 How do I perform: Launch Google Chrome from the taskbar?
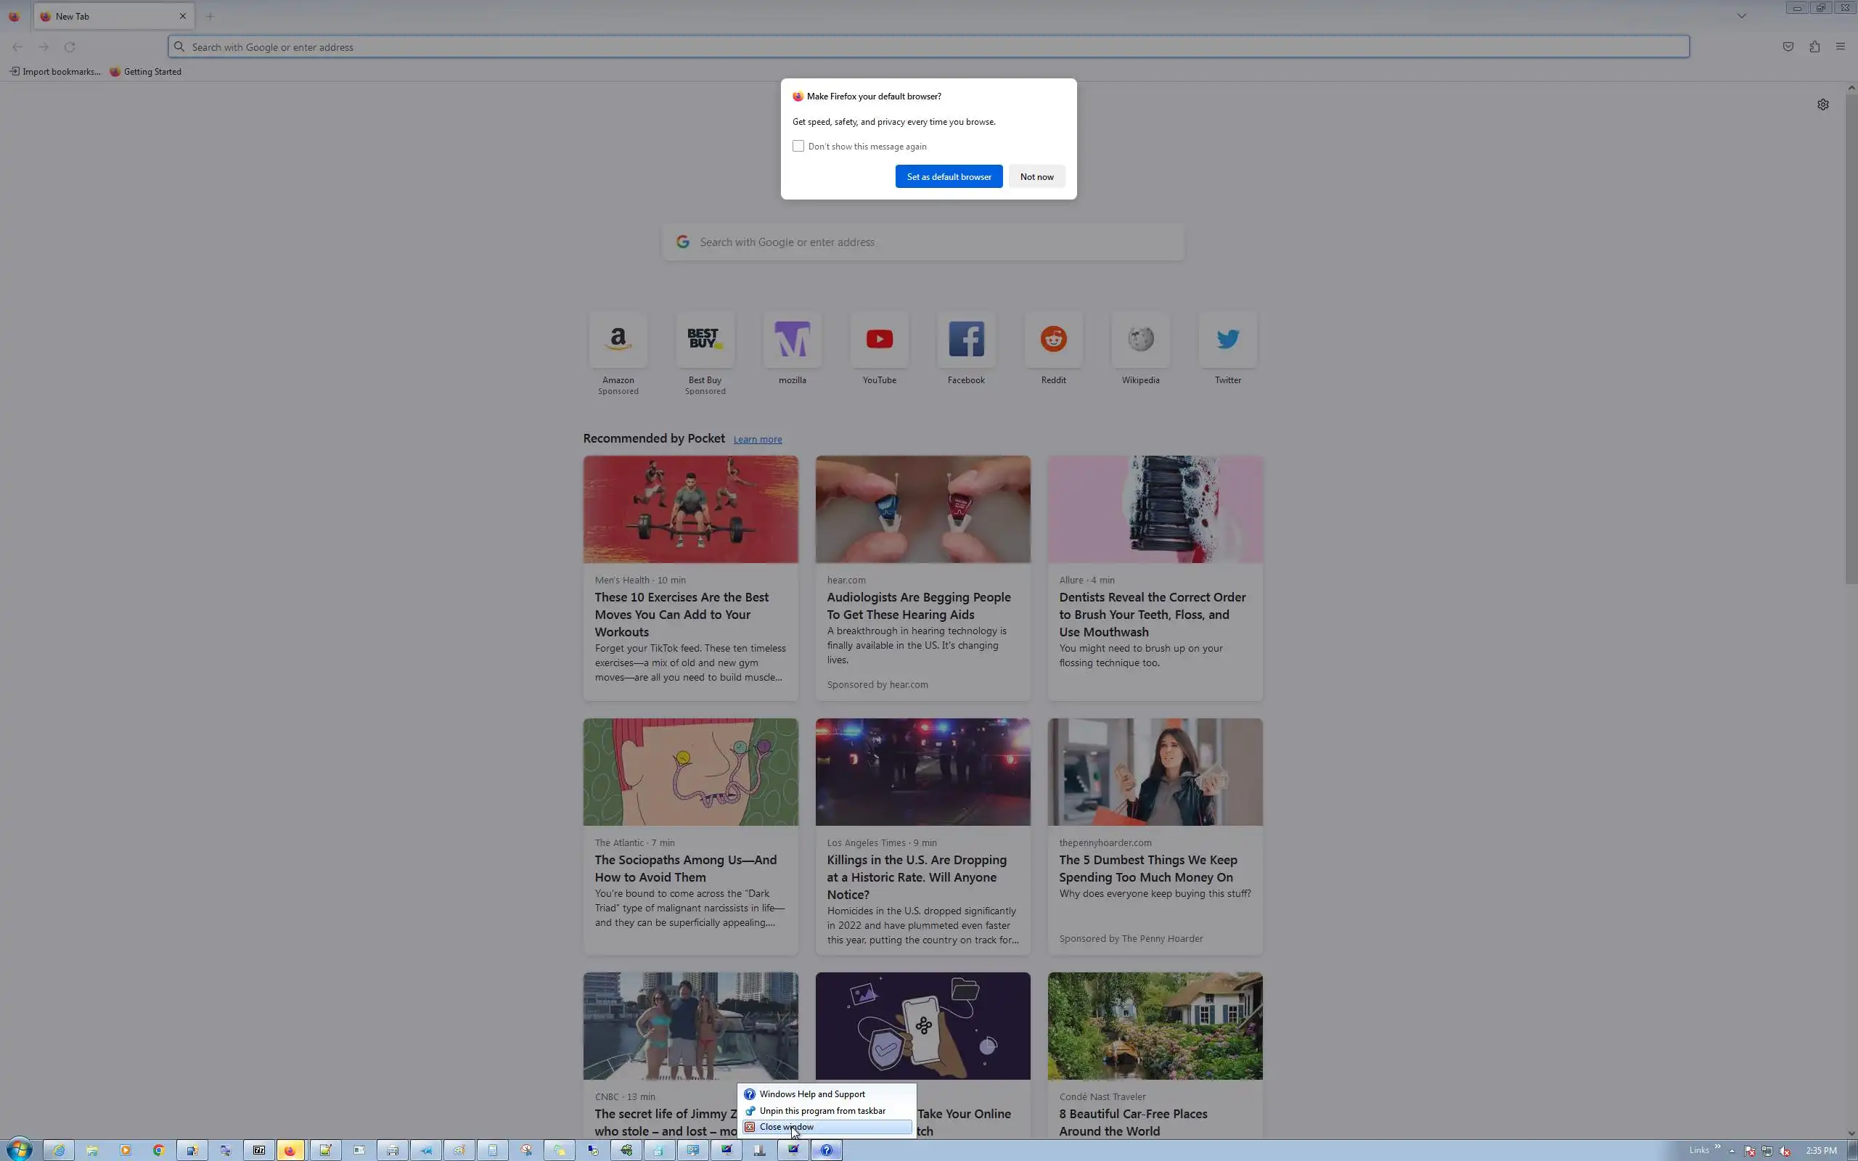coord(159,1150)
